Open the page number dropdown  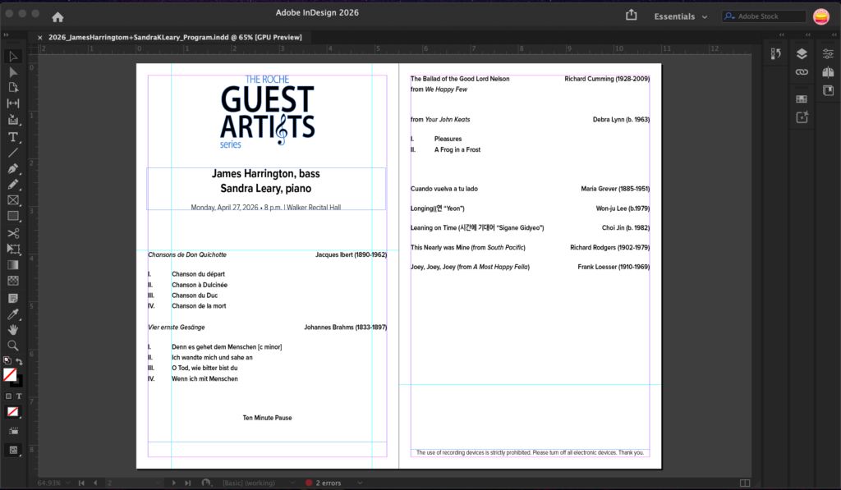pyautogui.click(x=158, y=483)
